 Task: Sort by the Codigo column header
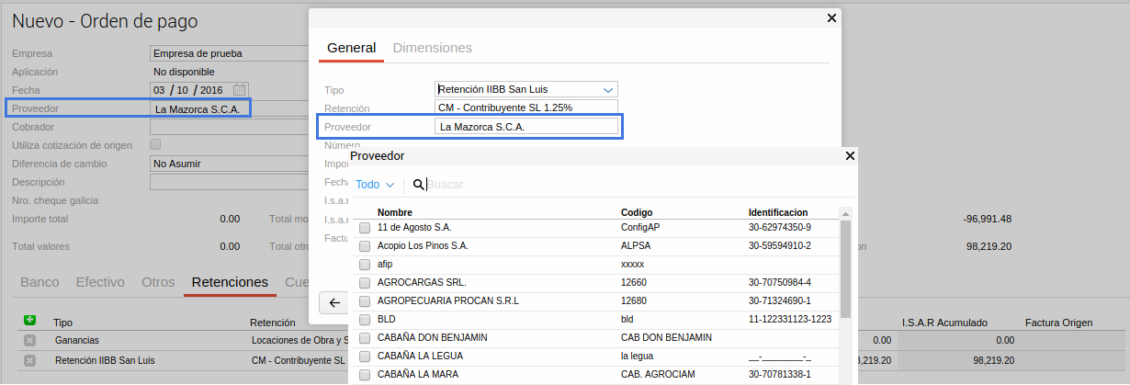(636, 212)
